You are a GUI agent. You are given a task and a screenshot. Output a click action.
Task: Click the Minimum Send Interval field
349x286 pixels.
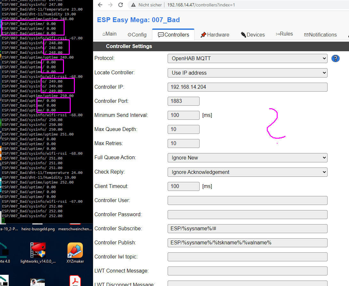click(183, 115)
